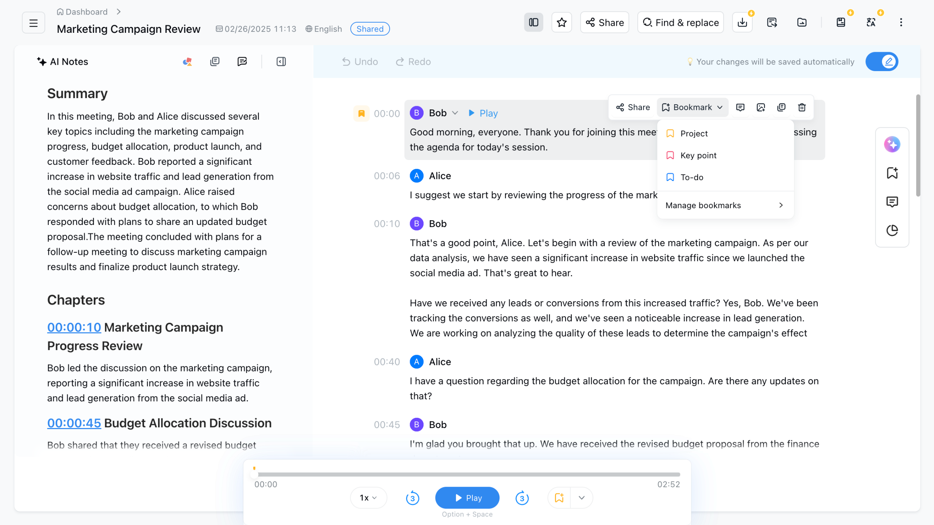Click the AI assistant sparkle icon
Screen dimensions: 934x525
(892, 144)
